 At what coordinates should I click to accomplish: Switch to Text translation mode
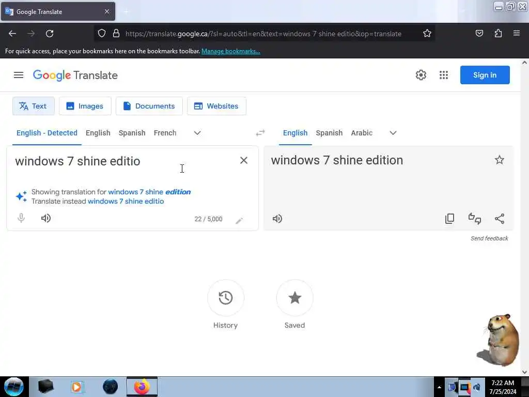[34, 106]
